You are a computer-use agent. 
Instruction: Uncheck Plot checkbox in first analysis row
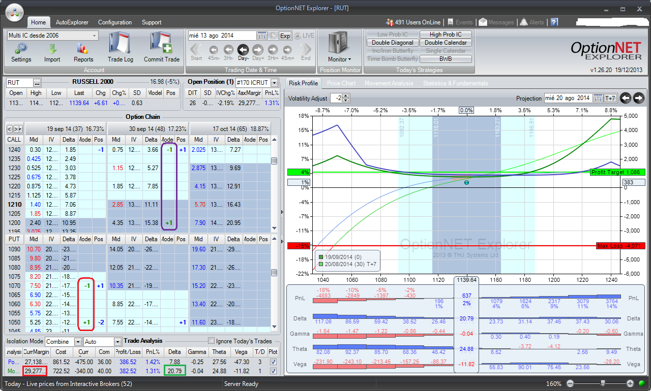point(274,362)
